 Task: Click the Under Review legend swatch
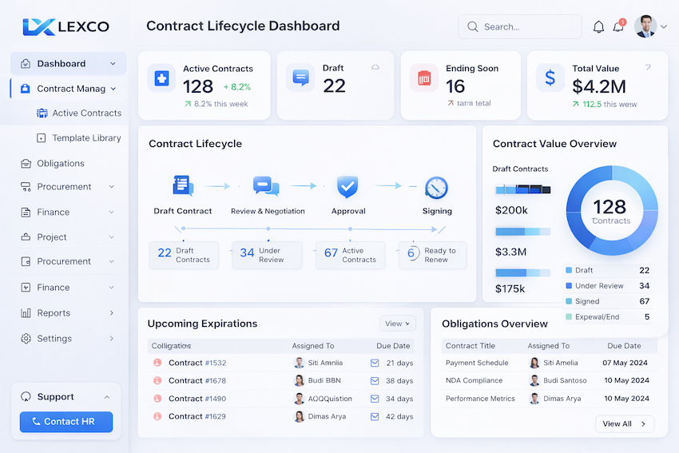coord(569,286)
